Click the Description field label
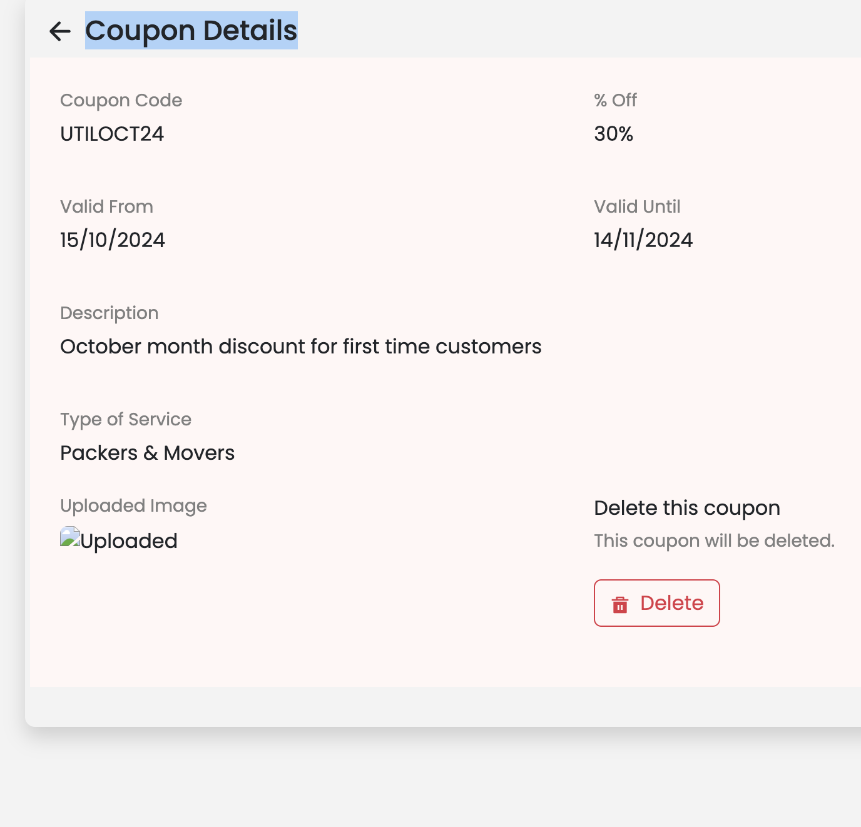861x827 pixels. [x=109, y=313]
